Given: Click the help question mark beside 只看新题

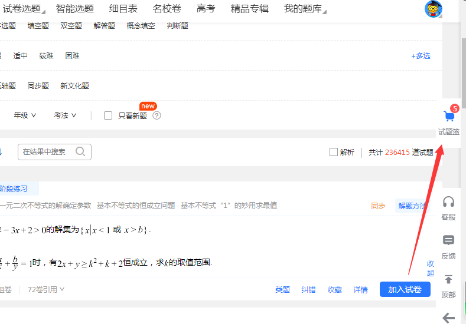Looking at the screenshot, I should 157,115.
